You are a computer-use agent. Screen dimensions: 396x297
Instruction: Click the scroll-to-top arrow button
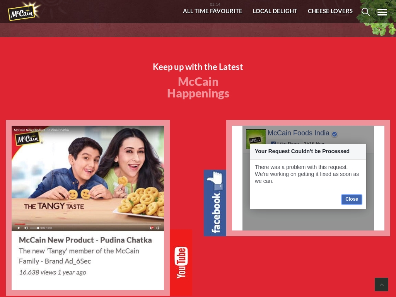(381, 284)
